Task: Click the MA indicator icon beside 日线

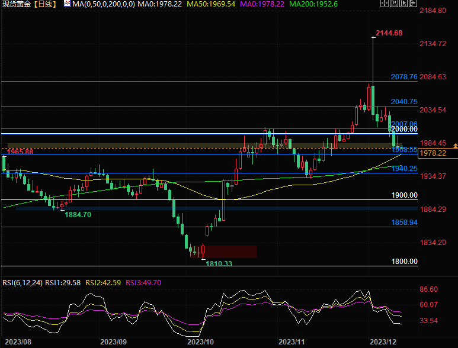Action: (67, 4)
